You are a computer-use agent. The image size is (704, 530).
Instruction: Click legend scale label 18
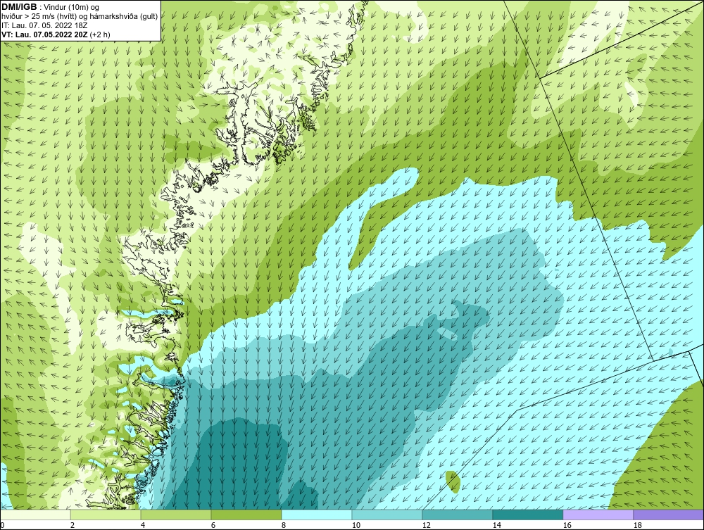click(x=637, y=525)
